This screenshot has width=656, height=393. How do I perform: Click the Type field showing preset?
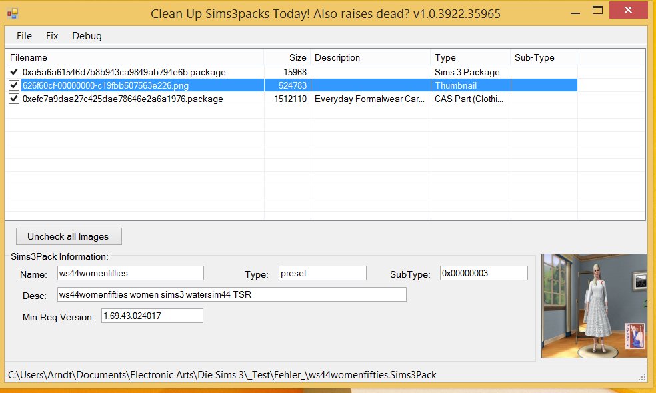point(322,273)
